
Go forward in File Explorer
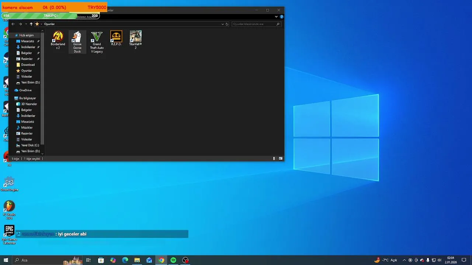pos(20,24)
